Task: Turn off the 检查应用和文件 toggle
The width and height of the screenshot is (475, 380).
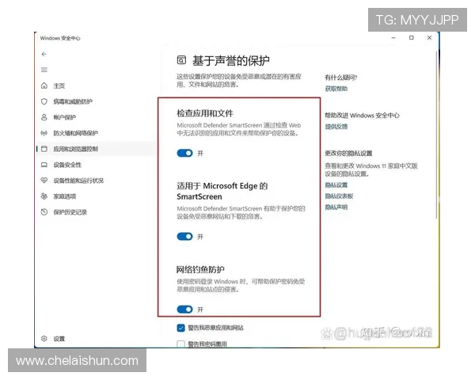Action: tap(184, 154)
